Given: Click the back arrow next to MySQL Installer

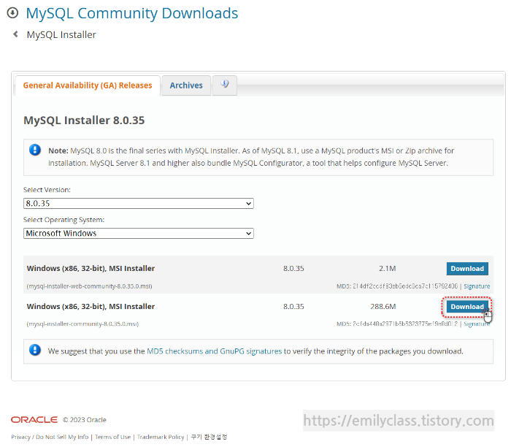Looking at the screenshot, I should (x=15, y=34).
